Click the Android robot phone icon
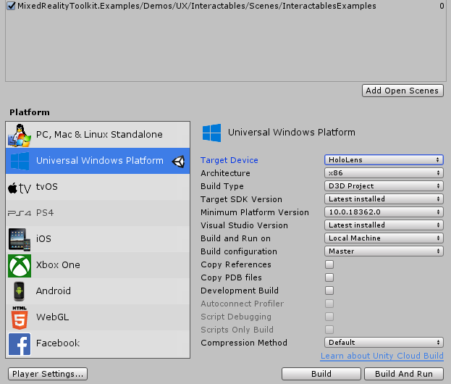 (19, 291)
